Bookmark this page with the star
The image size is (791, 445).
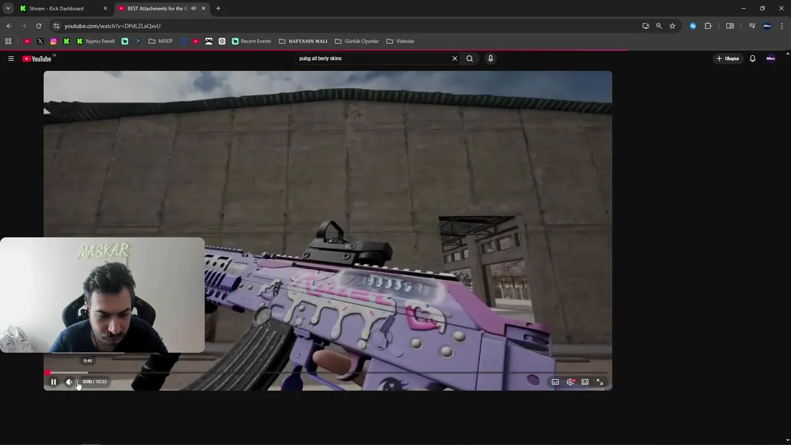672,26
